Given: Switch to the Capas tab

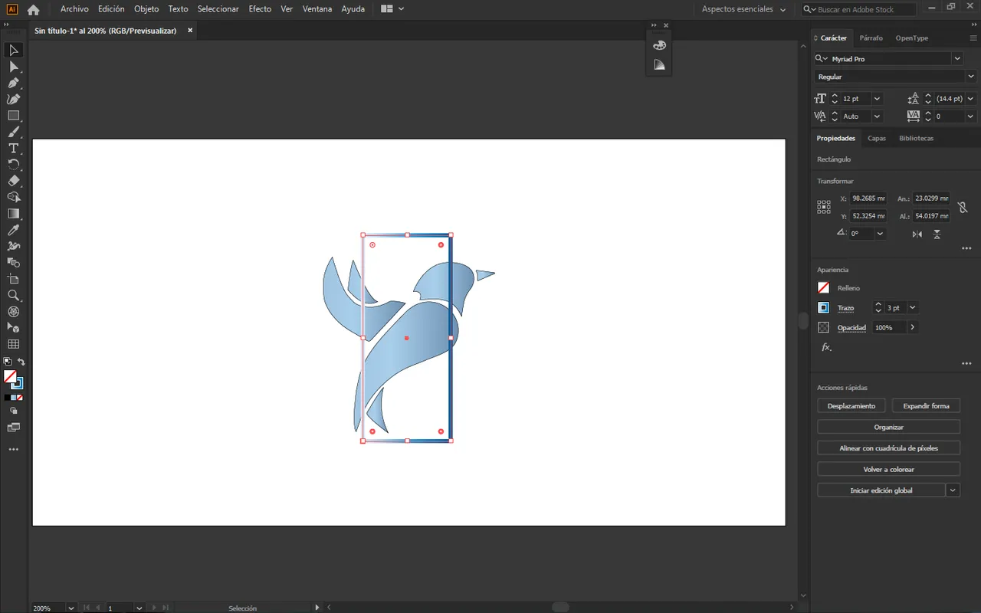Looking at the screenshot, I should tap(877, 139).
